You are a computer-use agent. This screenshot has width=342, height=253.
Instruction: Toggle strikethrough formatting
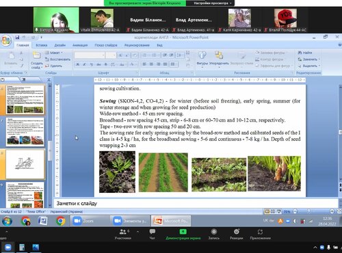tap(98, 64)
